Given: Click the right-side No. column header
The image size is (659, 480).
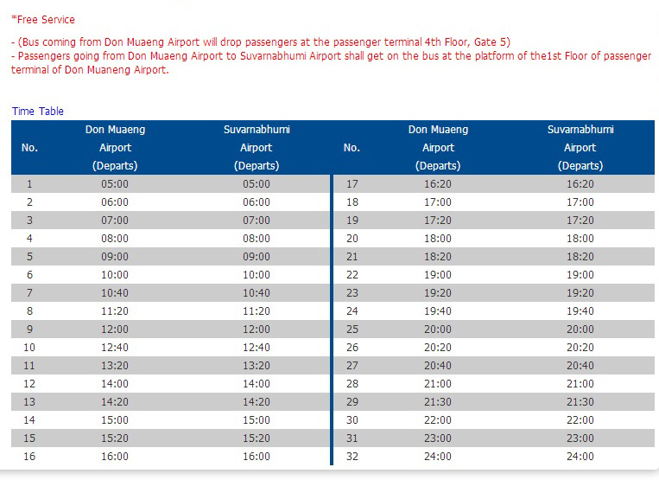Looking at the screenshot, I should (352, 148).
